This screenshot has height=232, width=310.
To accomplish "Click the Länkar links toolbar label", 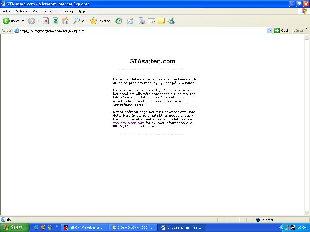I will 298,31.
